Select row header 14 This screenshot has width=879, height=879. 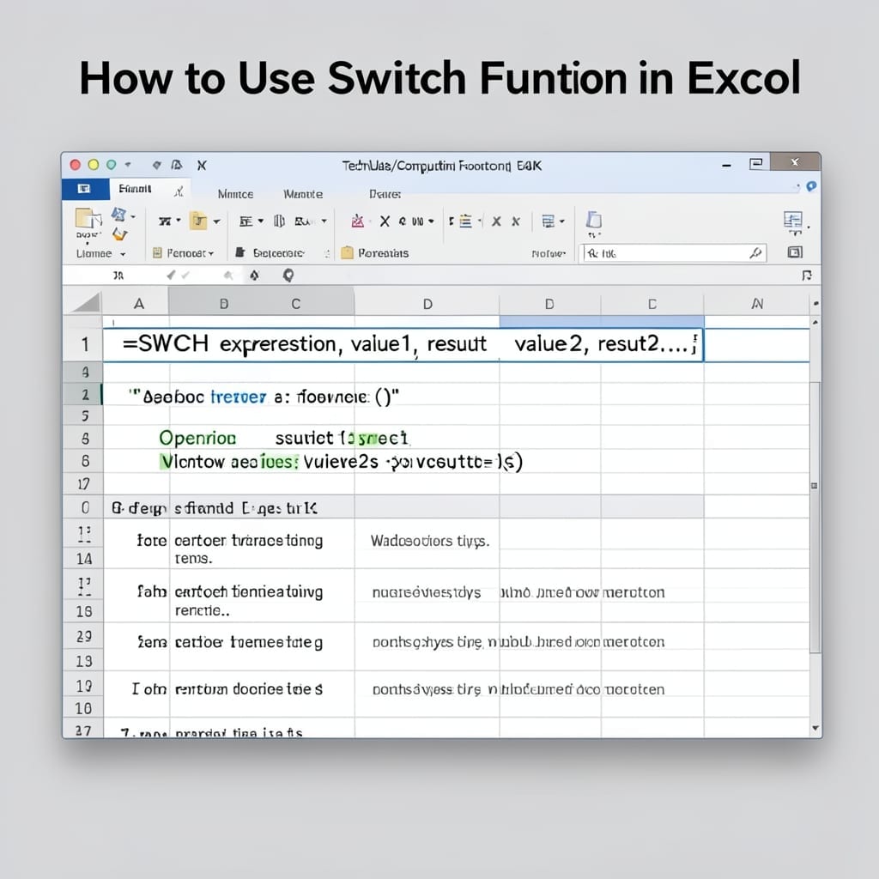(x=84, y=559)
